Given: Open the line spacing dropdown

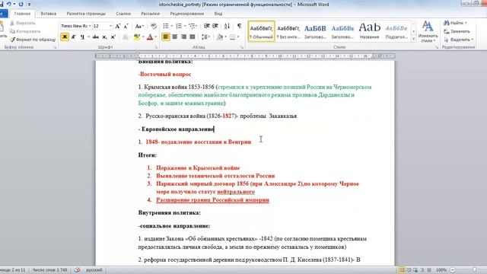Looking at the screenshot, I should coord(205,37).
